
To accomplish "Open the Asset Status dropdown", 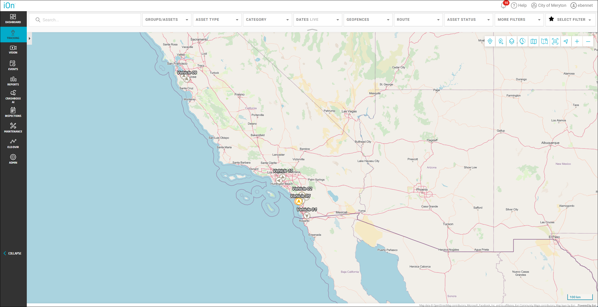I will 468,20.
